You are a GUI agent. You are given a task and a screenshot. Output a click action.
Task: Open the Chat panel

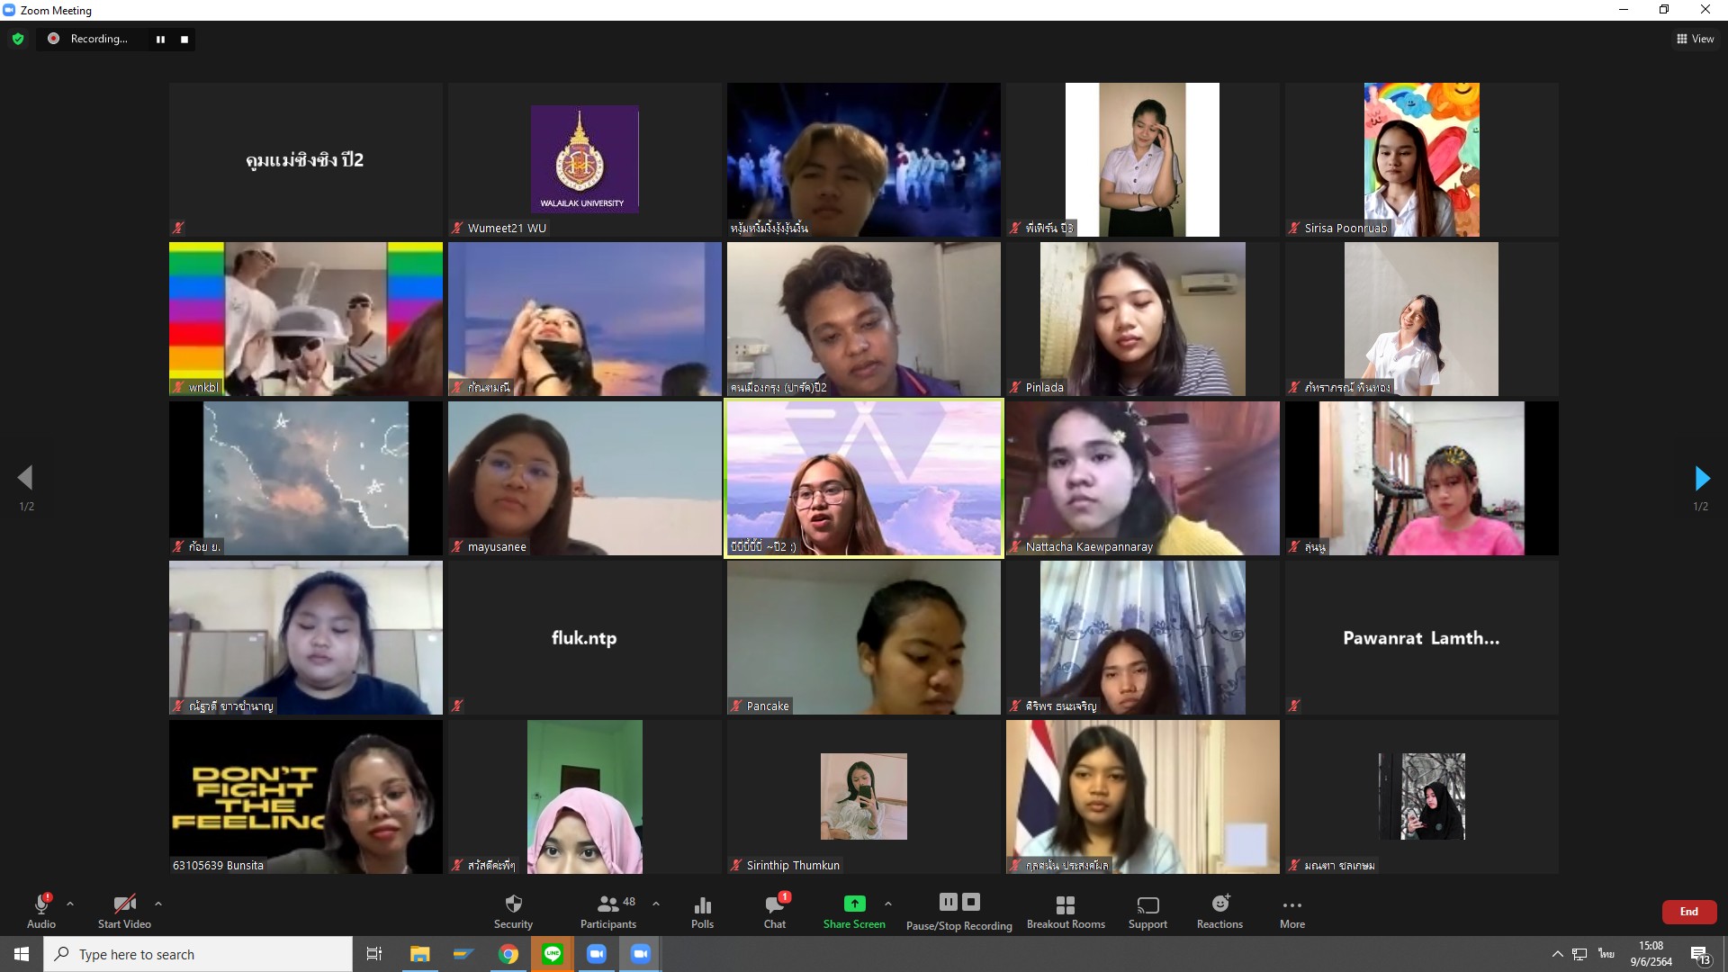pos(774,910)
